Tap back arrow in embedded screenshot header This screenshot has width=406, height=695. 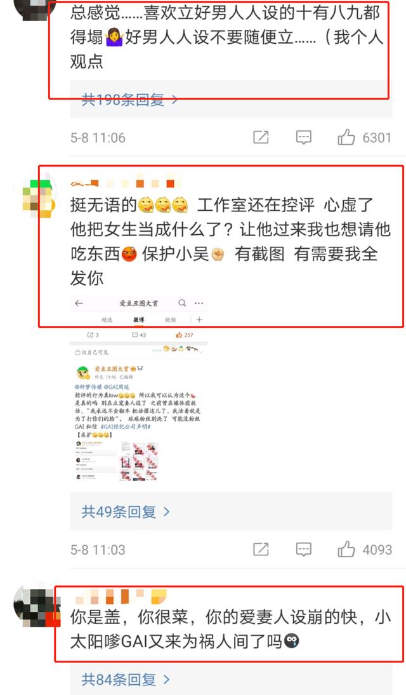click(x=79, y=303)
